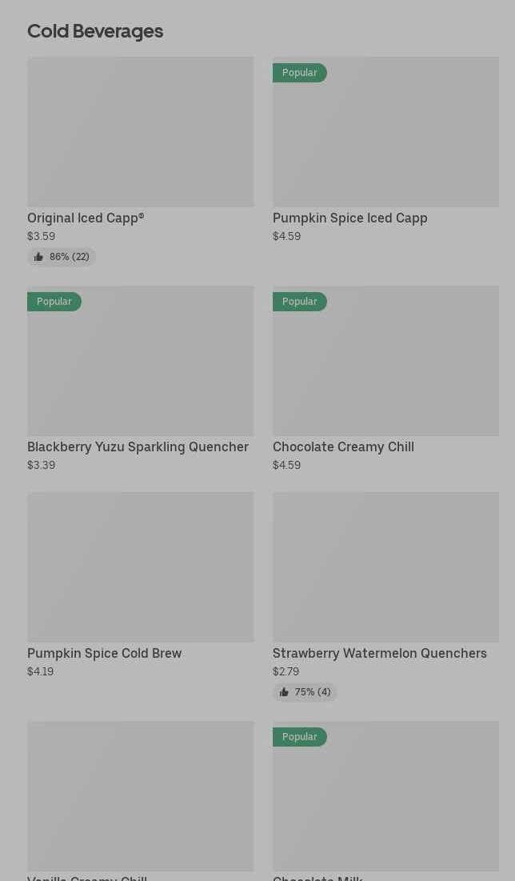Click thumbs-up icon on Strawberry Watermelon Quenchers rating

pyautogui.click(x=284, y=692)
